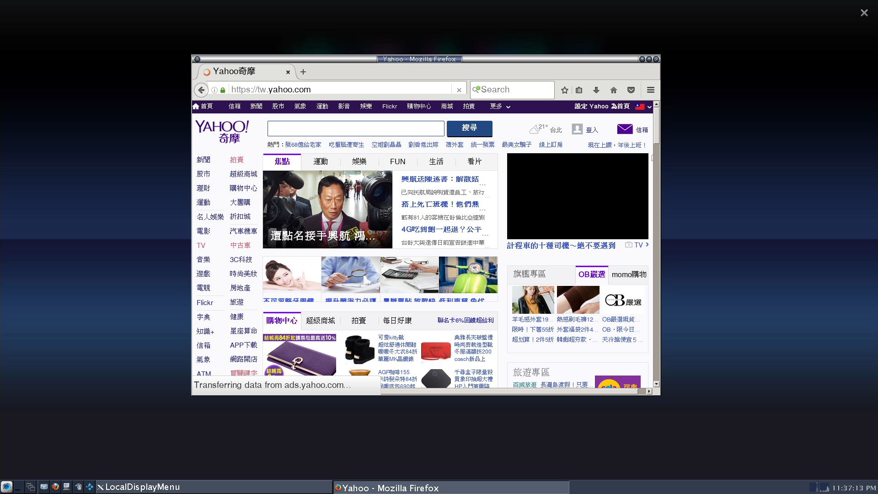Screen dimensions: 878x494
Task: Click the taskbar window switcher icon
Action: tap(31, 487)
